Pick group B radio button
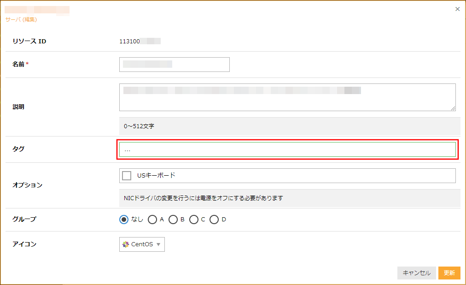Screen dimensions: 466x285 pos(173,220)
